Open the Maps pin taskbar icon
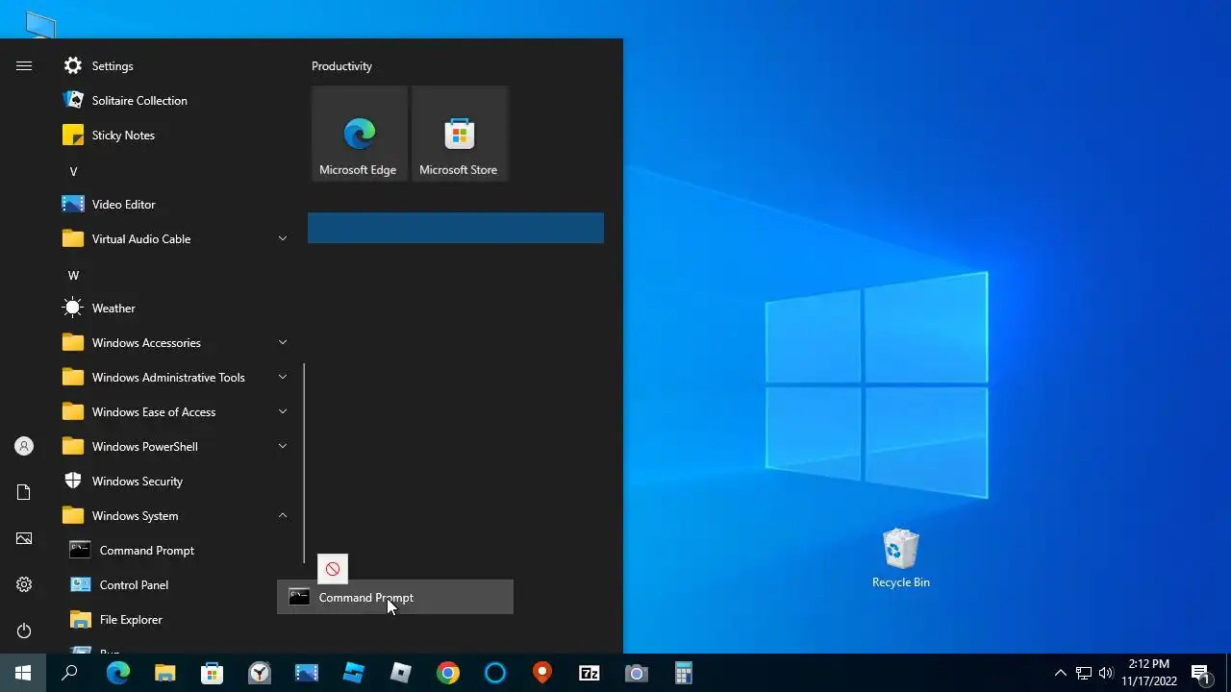The width and height of the screenshot is (1231, 692). point(542,673)
